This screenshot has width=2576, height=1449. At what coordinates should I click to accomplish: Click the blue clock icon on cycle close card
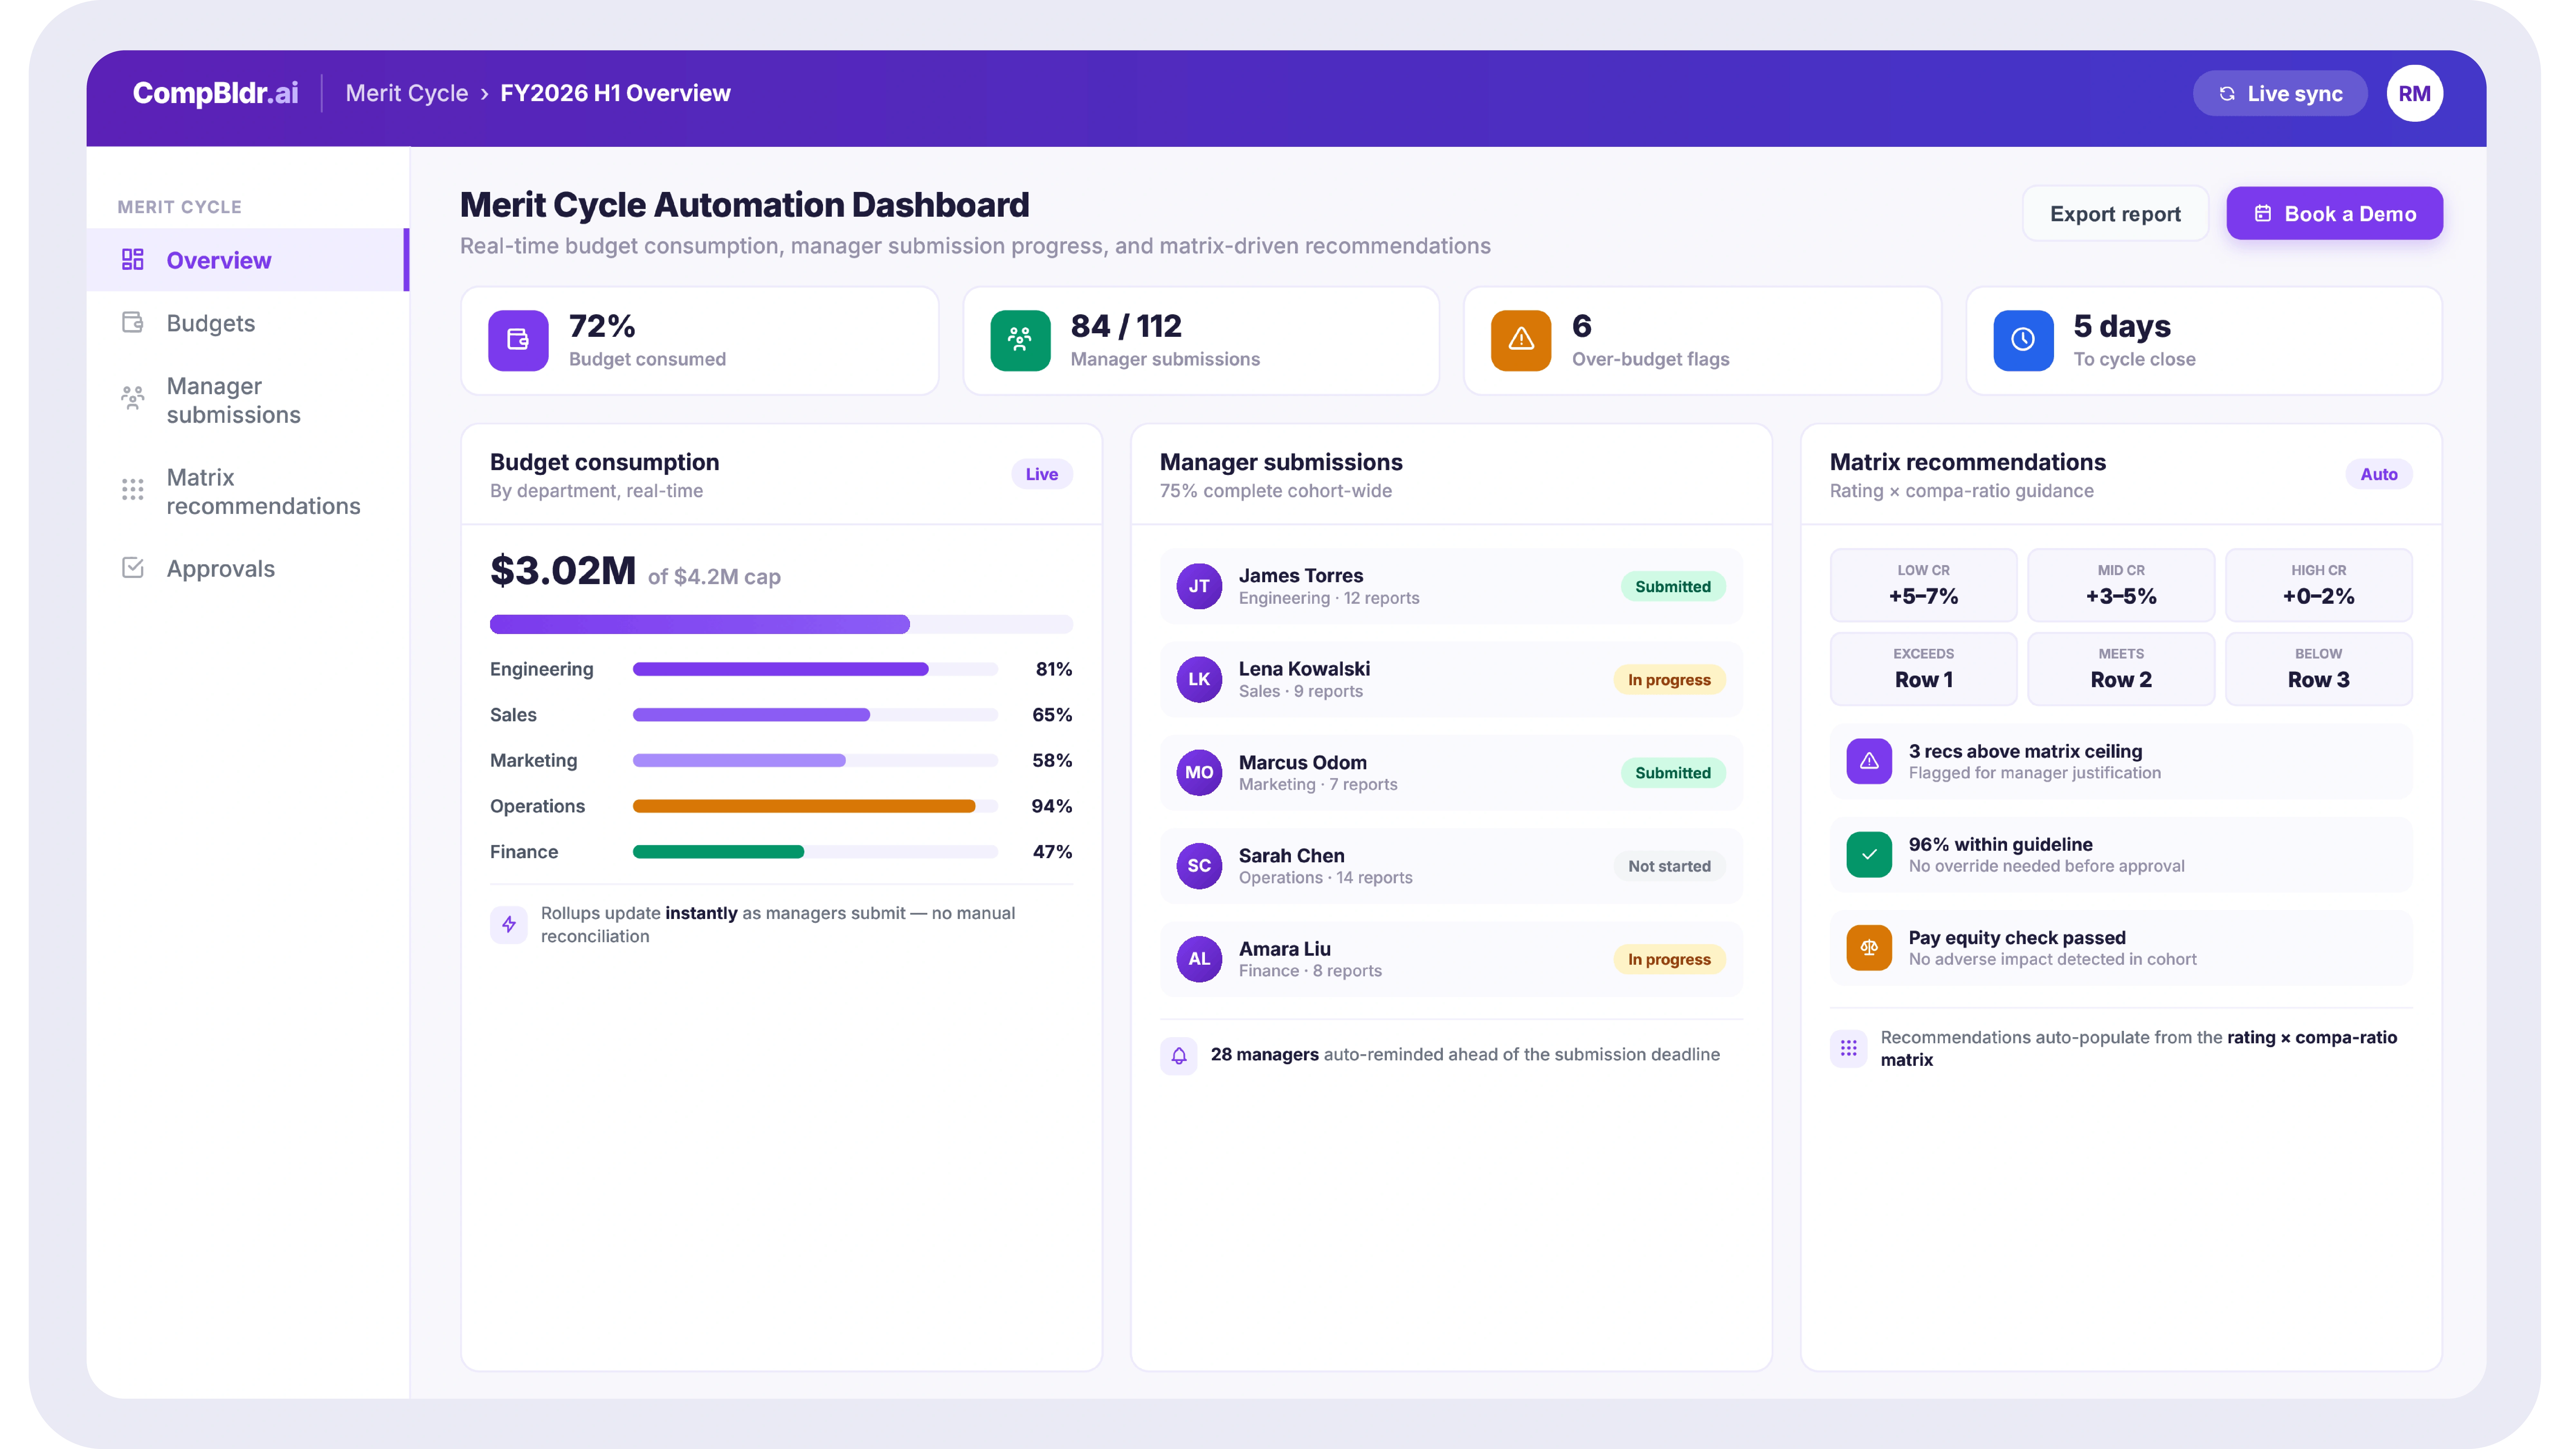[2023, 340]
